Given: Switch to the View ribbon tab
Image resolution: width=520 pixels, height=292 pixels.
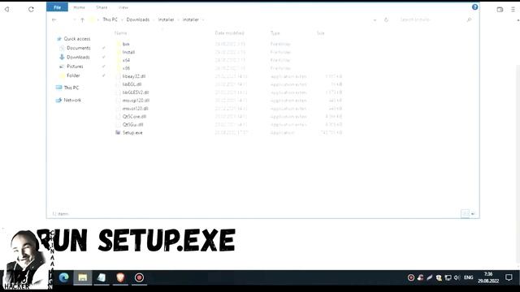Looking at the screenshot, I should pos(123,7).
